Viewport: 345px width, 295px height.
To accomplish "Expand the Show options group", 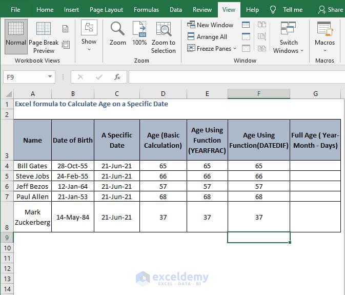I will pyautogui.click(x=89, y=36).
